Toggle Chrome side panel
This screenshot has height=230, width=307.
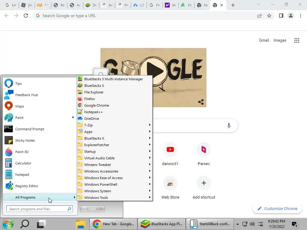[281, 16]
